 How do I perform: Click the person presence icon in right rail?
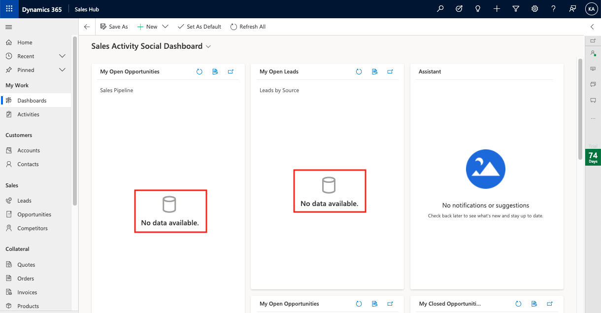[x=593, y=53]
